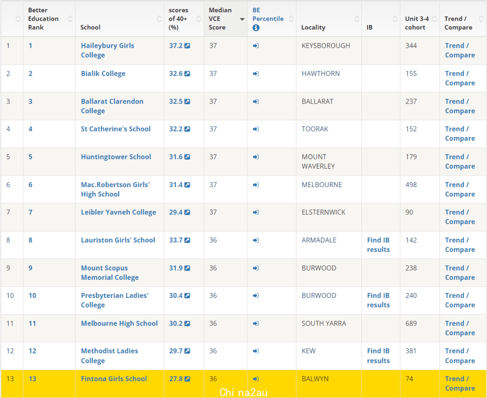Click Trend / Compare for Haileybury Girls College

tap(460, 50)
